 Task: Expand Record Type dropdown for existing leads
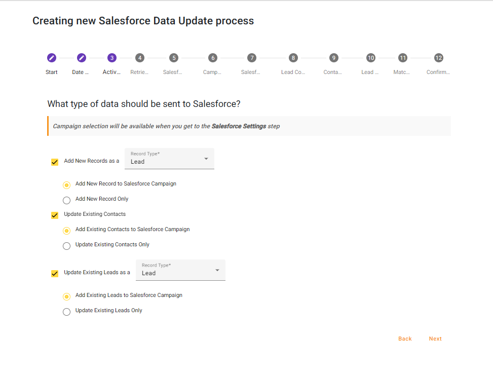180,270
